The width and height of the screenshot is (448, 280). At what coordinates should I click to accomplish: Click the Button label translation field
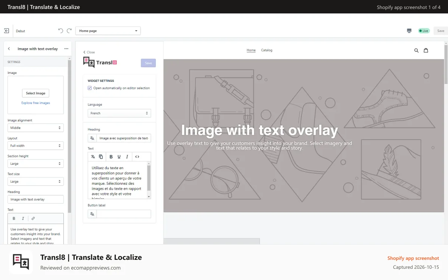point(124,214)
